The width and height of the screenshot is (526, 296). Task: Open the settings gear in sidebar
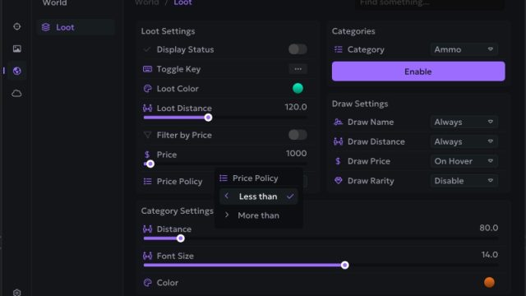pos(16,293)
